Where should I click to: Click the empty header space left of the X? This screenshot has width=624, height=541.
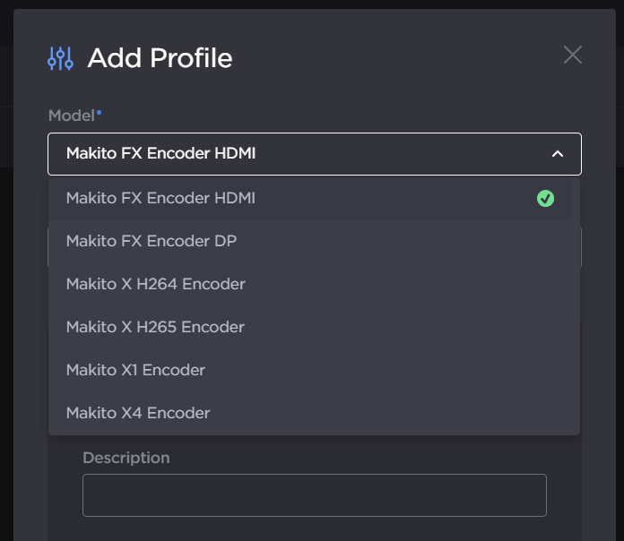coord(403,58)
